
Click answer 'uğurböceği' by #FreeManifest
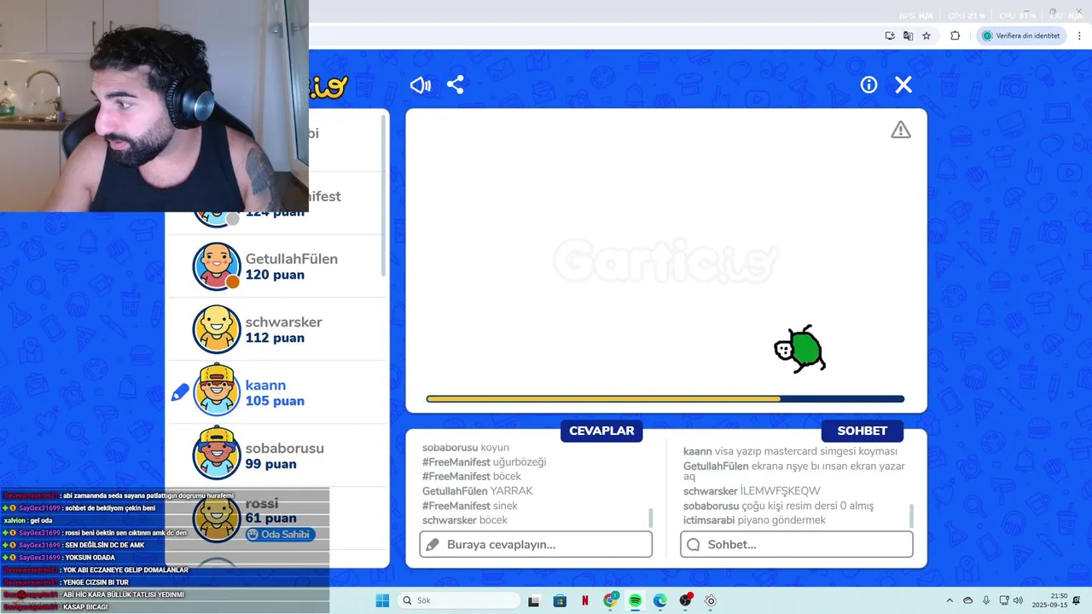click(520, 462)
